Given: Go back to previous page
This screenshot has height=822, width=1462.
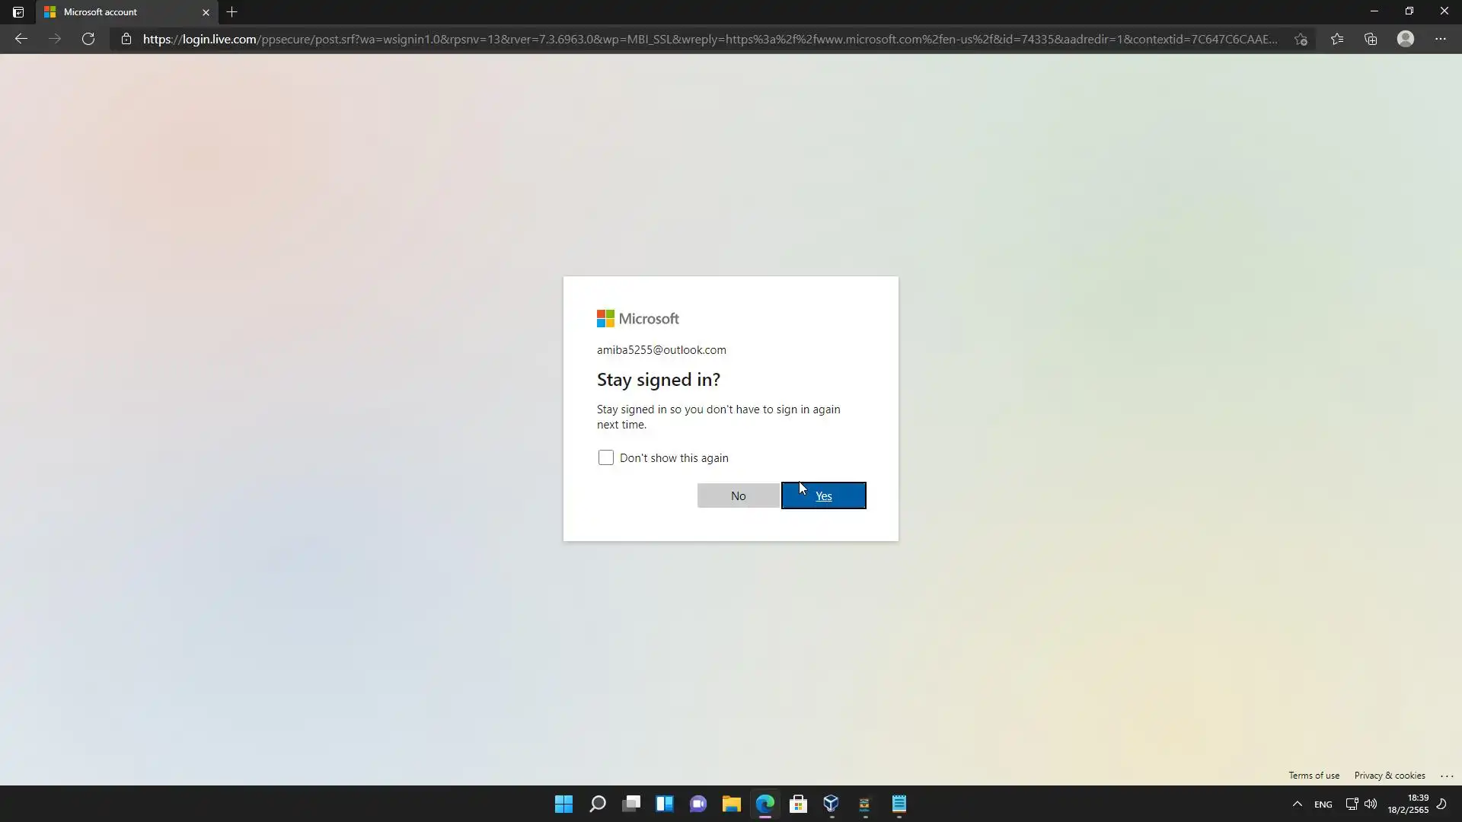Looking at the screenshot, I should [21, 39].
